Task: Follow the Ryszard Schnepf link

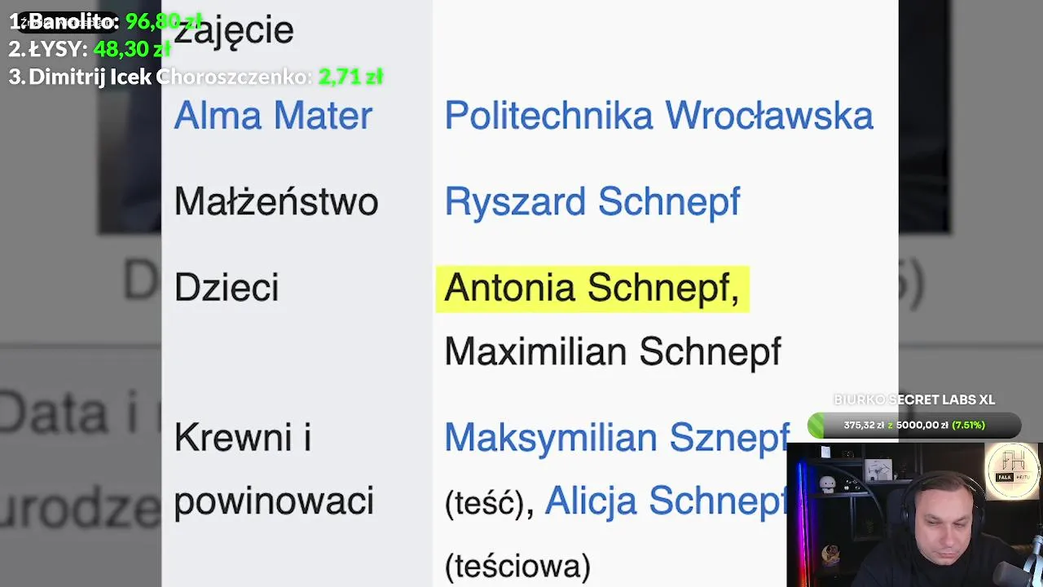Action: click(592, 201)
